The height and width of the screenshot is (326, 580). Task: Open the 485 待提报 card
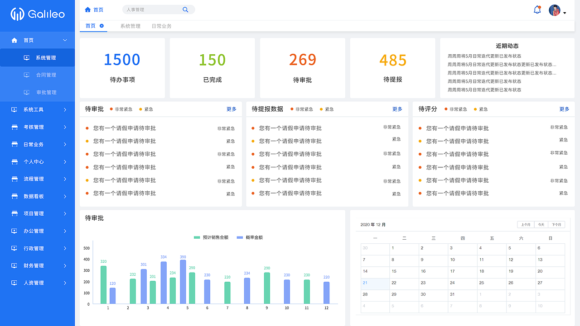click(392, 68)
